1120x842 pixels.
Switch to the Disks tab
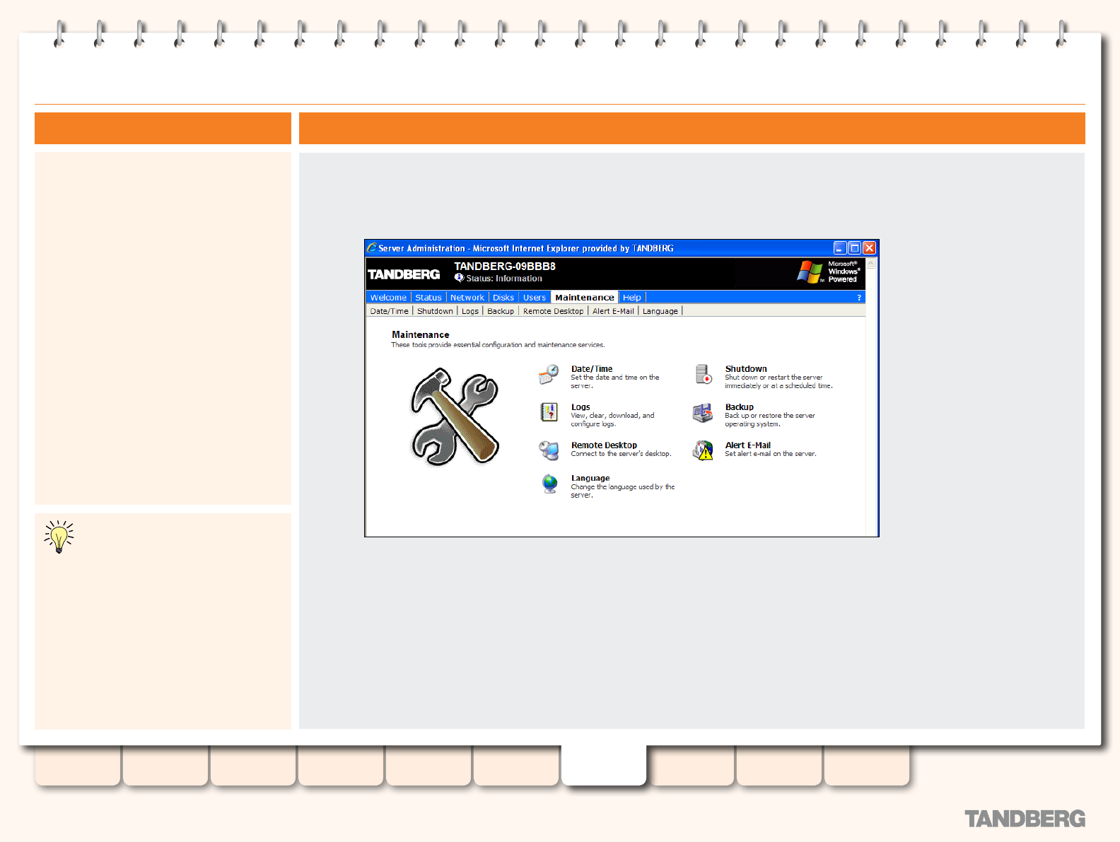pos(503,298)
